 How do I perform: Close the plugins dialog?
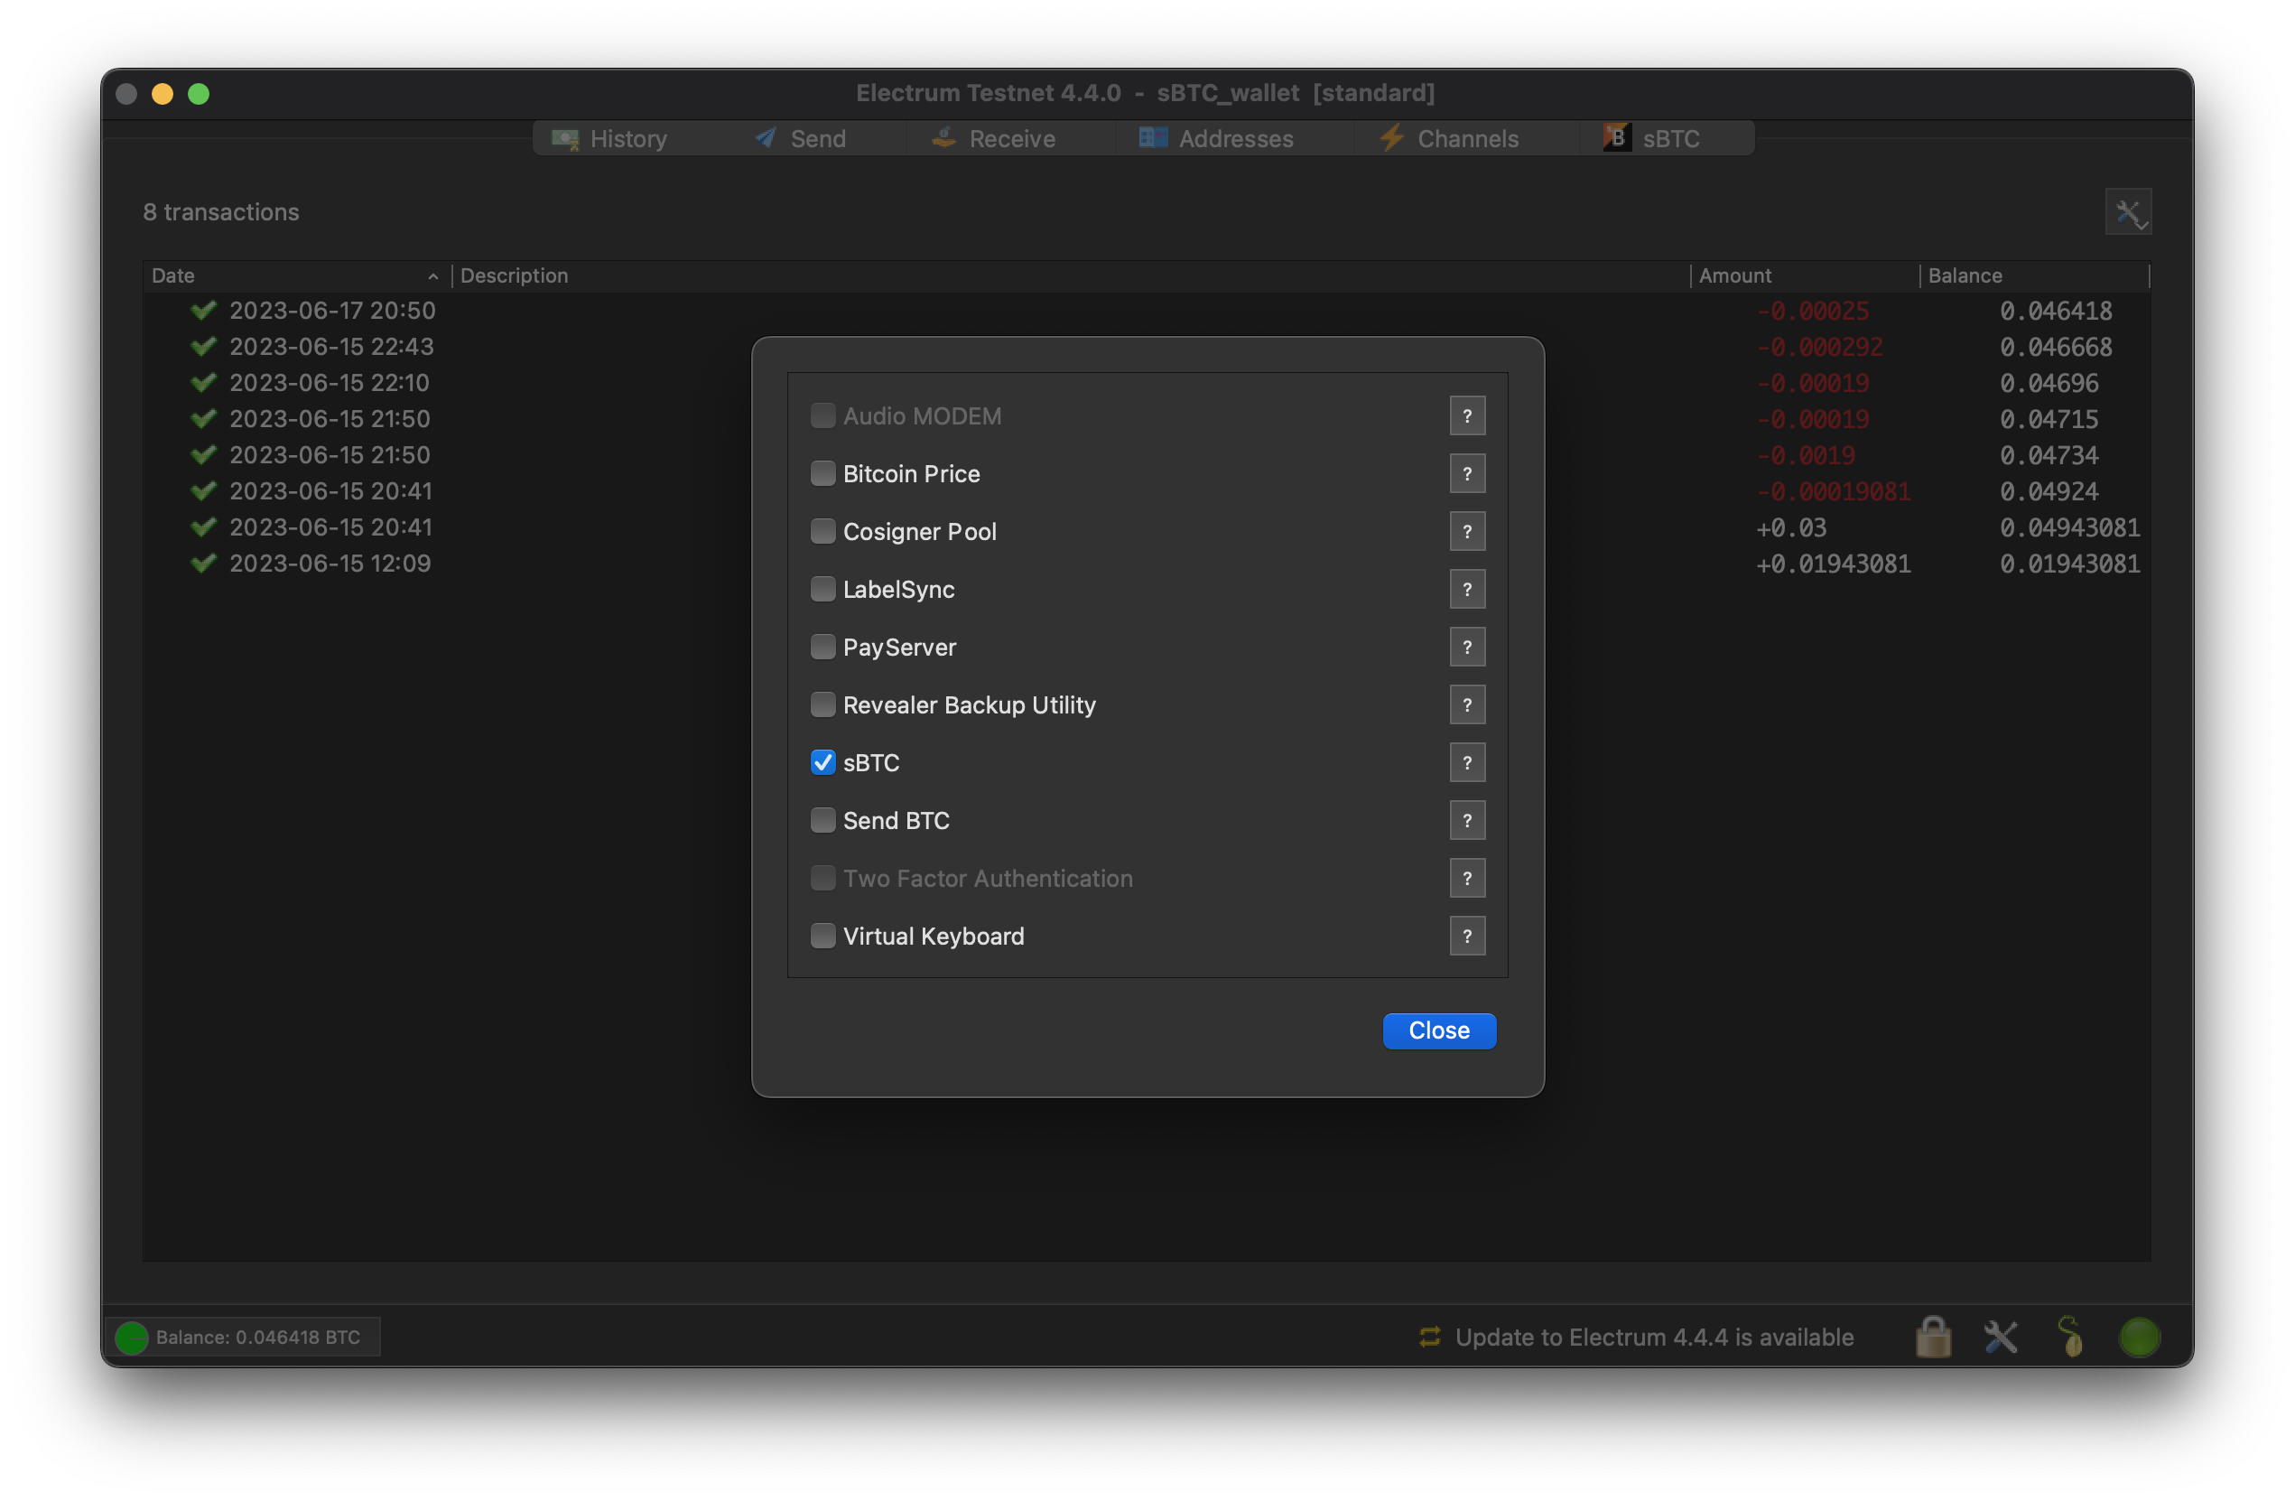1439,1030
